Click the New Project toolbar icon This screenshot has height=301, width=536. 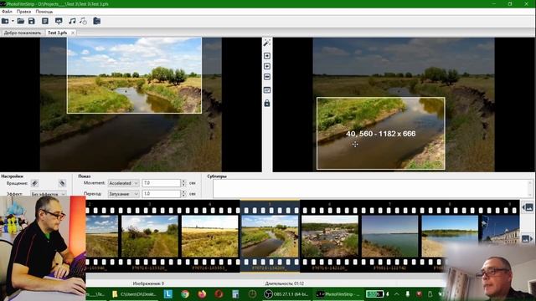(5, 21)
